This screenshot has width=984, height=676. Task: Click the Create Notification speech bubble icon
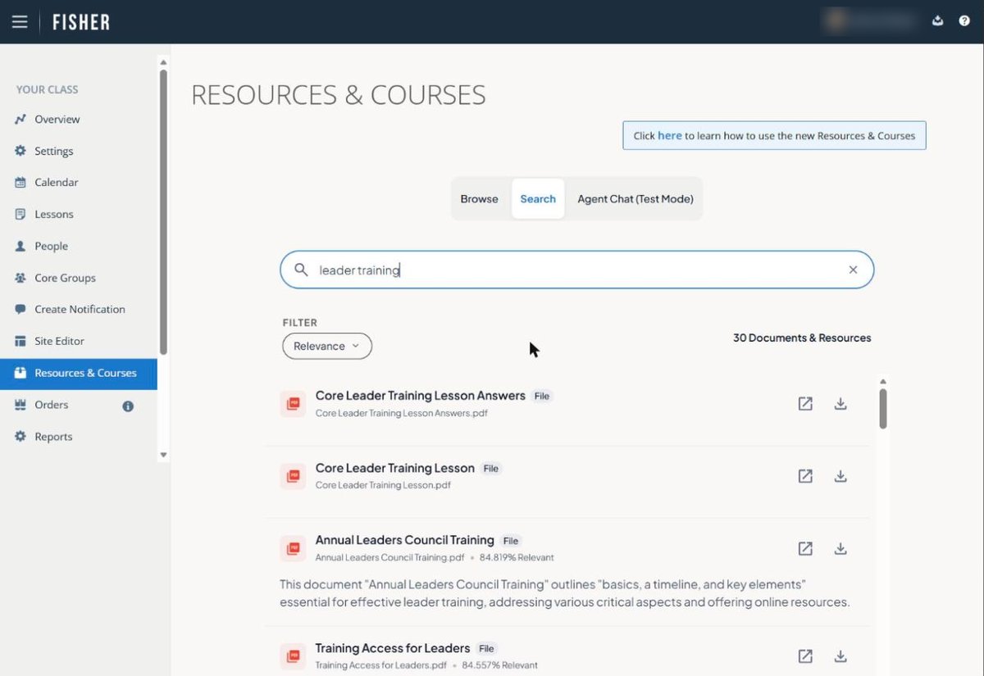point(20,310)
